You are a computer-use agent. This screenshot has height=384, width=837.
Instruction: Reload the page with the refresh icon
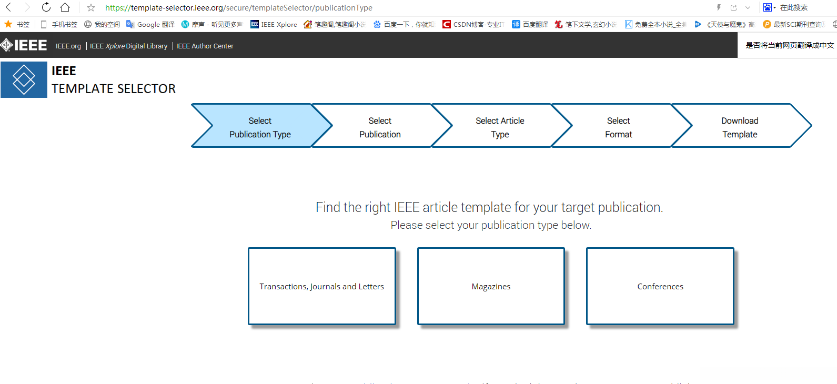[x=46, y=7]
